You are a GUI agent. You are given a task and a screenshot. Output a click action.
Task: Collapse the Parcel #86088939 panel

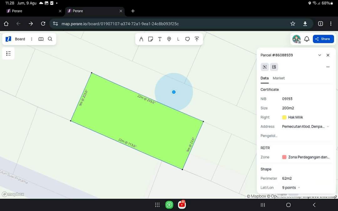coord(320,55)
